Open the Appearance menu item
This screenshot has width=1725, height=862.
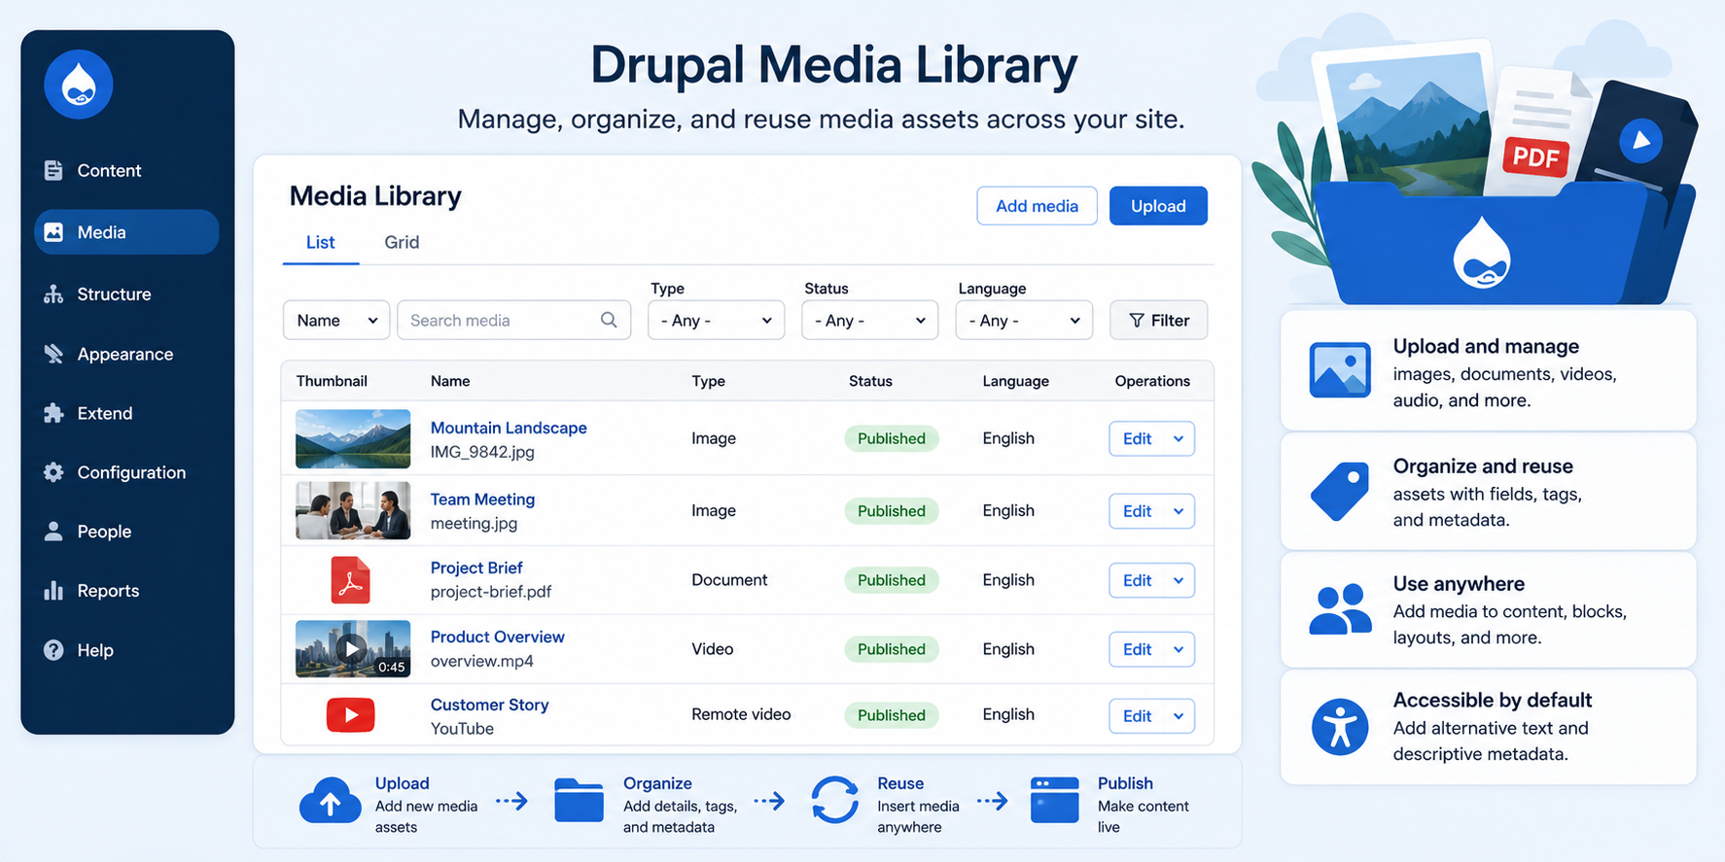tap(126, 354)
